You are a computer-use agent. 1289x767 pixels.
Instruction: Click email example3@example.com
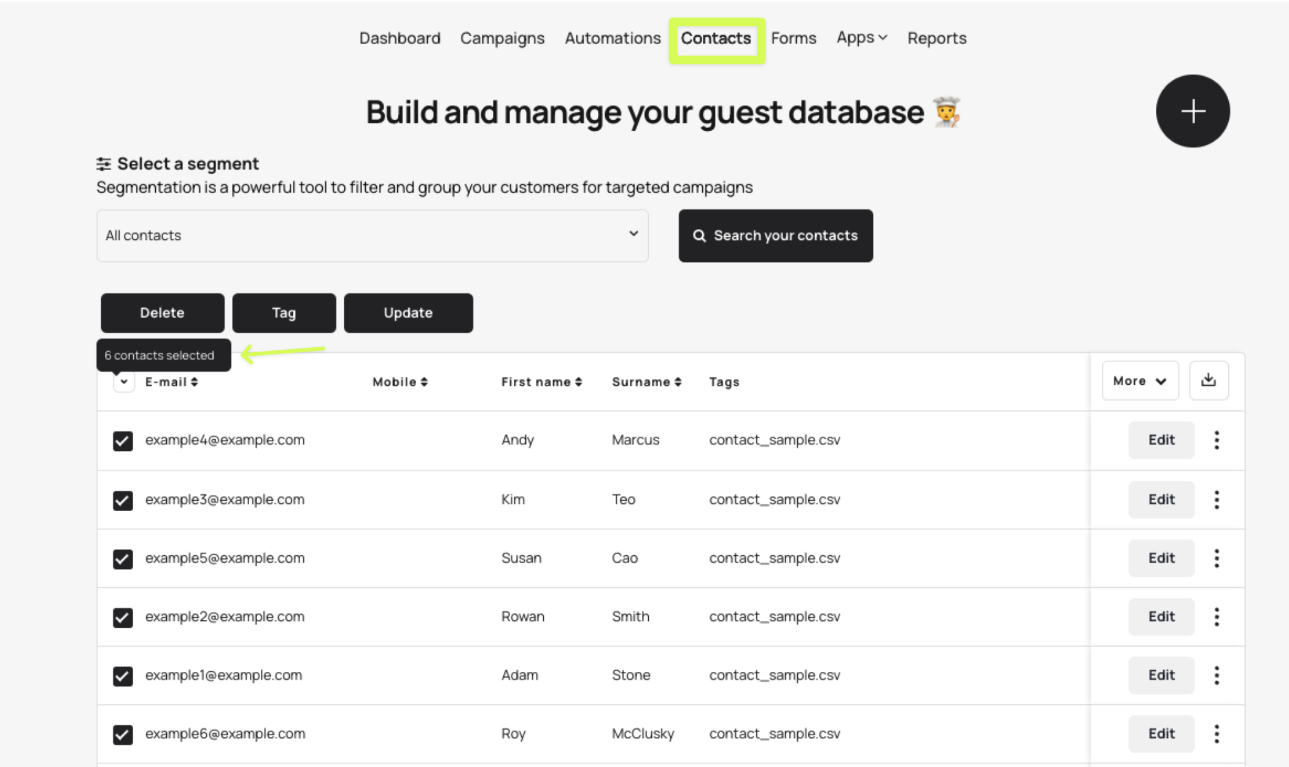click(x=225, y=499)
